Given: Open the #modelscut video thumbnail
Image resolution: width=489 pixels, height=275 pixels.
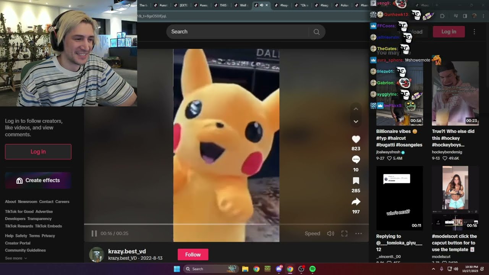Looking at the screenshot, I should [455, 198].
